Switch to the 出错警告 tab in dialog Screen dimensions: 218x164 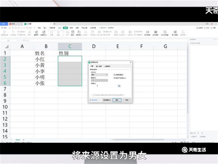pyautogui.click(x=107, y=66)
